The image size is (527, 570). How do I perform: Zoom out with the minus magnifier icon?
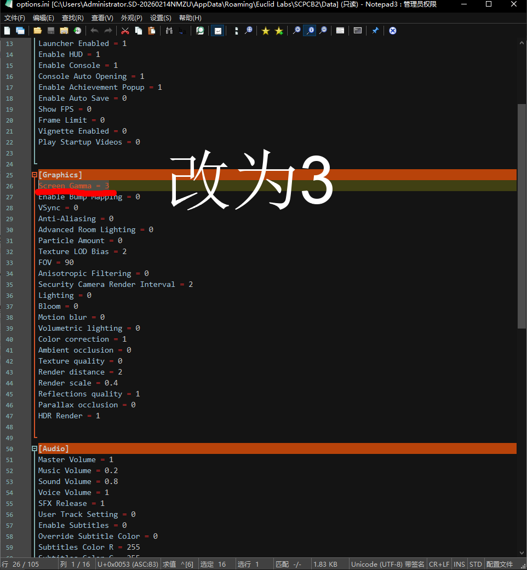point(323,31)
